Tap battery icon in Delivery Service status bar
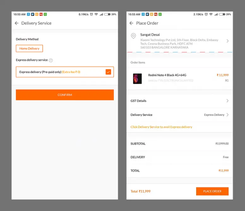The image size is (245, 211). pos(107,15)
